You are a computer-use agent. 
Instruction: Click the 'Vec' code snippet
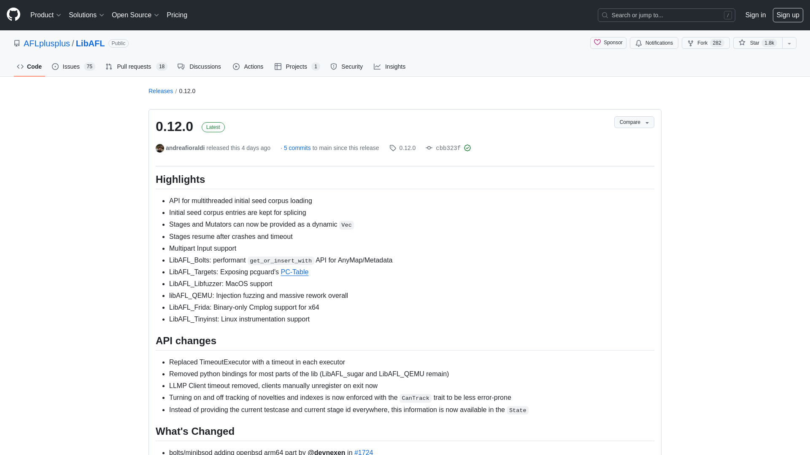(346, 225)
